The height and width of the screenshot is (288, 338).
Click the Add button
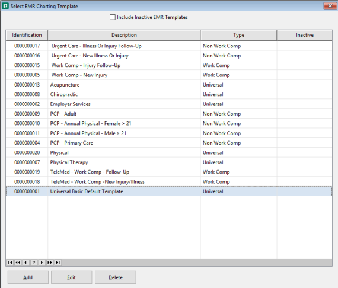(x=28, y=277)
